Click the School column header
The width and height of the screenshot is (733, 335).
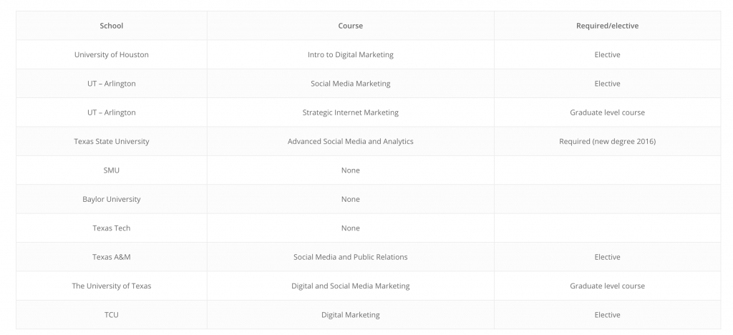(111, 26)
